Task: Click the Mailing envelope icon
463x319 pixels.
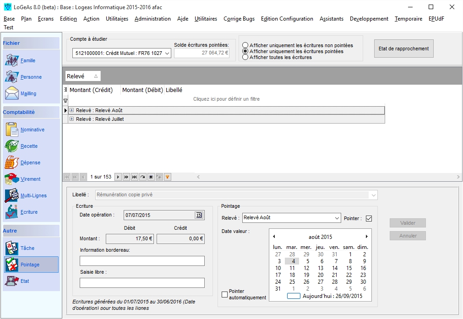Action: point(12,93)
